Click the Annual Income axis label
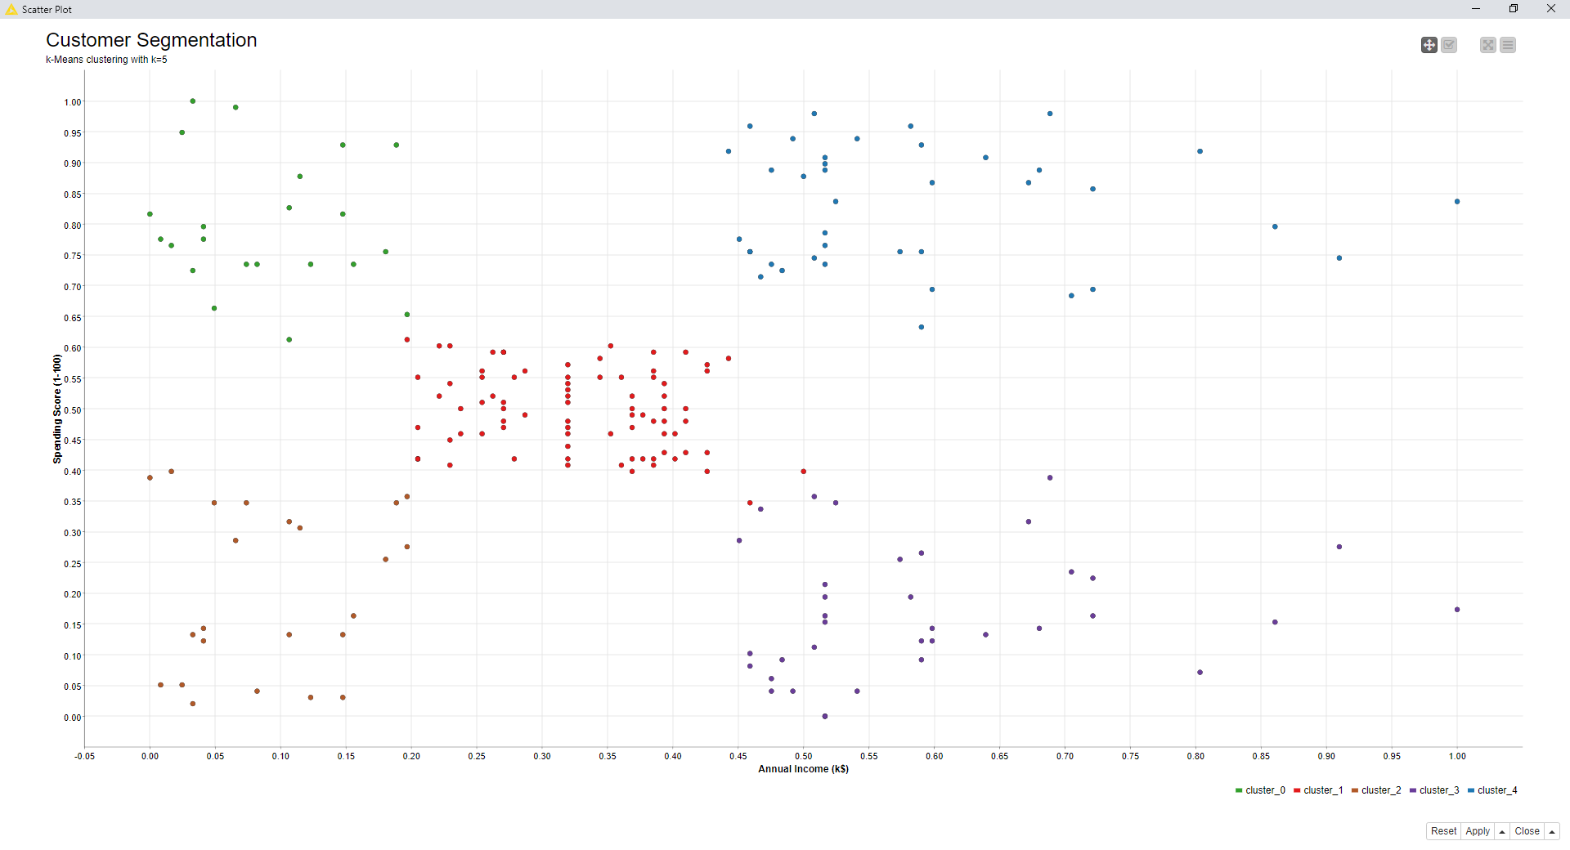Viewport: 1570px width, 850px height. [x=803, y=769]
